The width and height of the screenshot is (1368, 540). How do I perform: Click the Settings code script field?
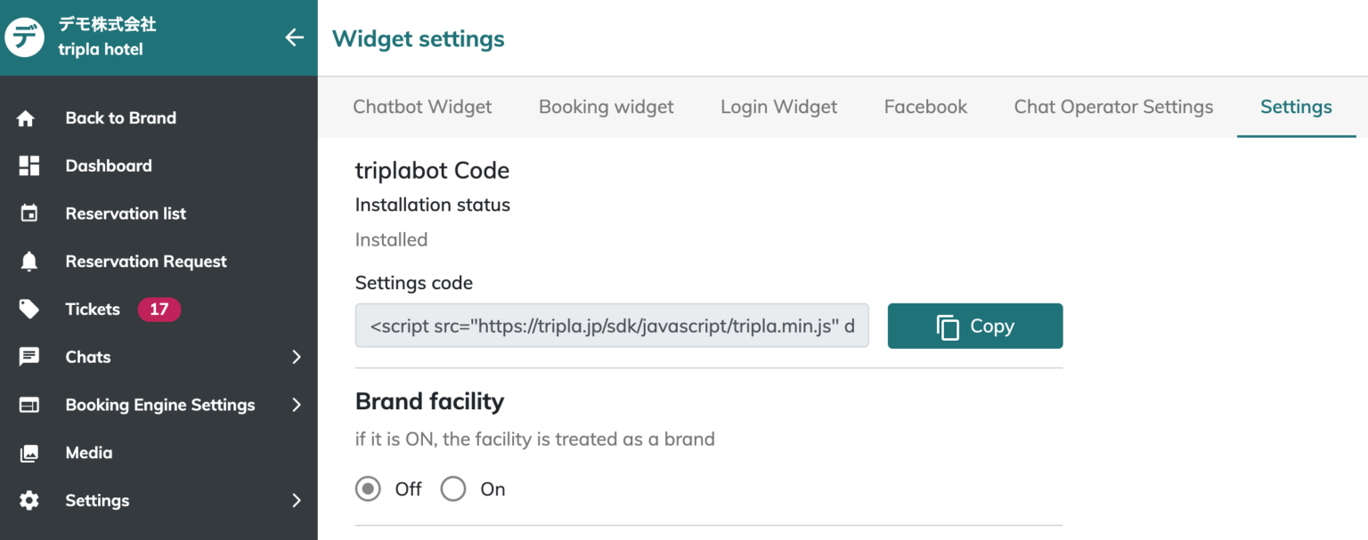(612, 326)
